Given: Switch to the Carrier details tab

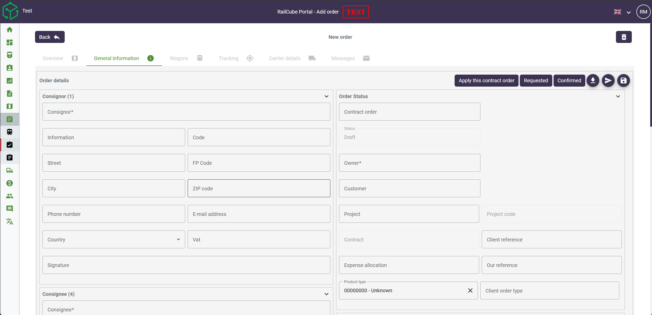Looking at the screenshot, I should [292, 58].
